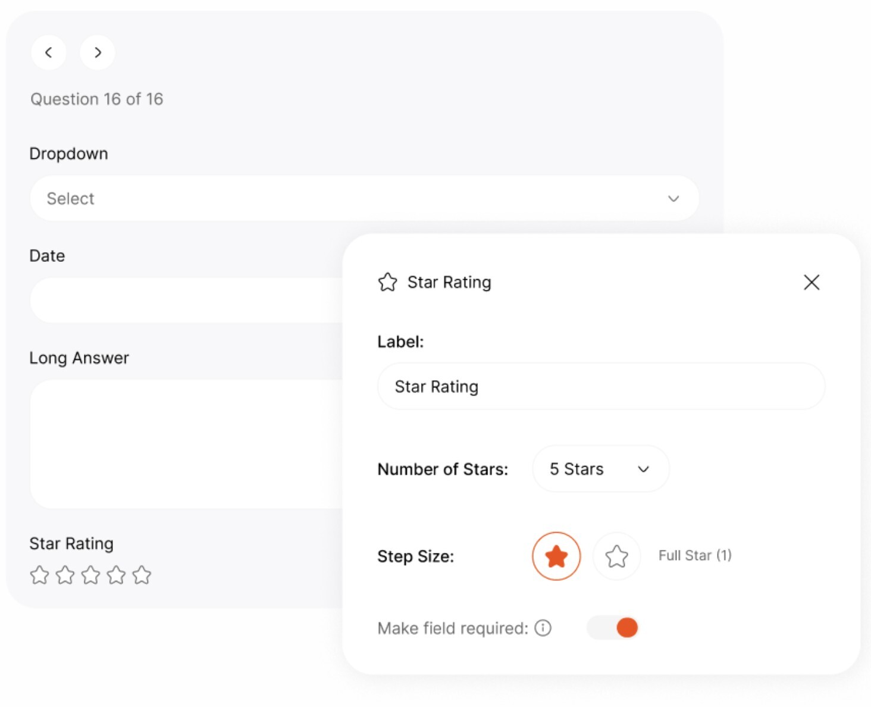The width and height of the screenshot is (871, 707).
Task: Switch step size to the half-star option
Action: pos(616,556)
